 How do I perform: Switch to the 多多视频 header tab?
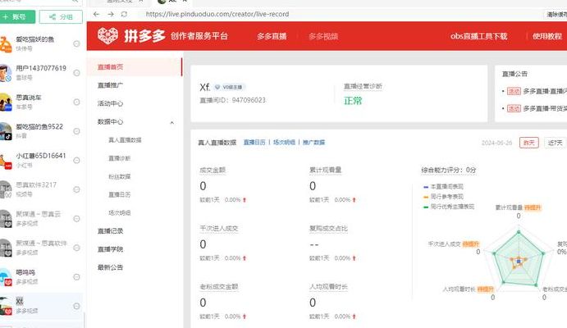tap(323, 36)
